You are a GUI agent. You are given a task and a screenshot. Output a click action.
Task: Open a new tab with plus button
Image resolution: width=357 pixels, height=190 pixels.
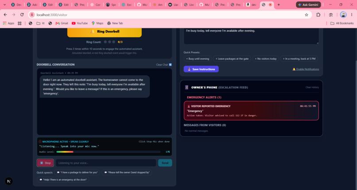pos(279,4)
